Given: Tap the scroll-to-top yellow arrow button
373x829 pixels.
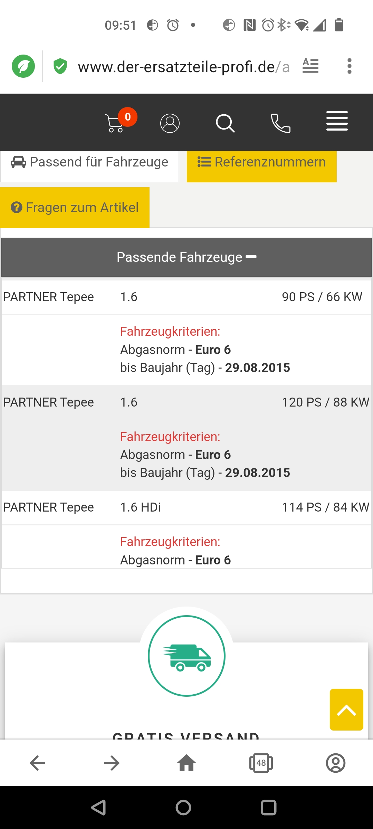Looking at the screenshot, I should click(346, 709).
